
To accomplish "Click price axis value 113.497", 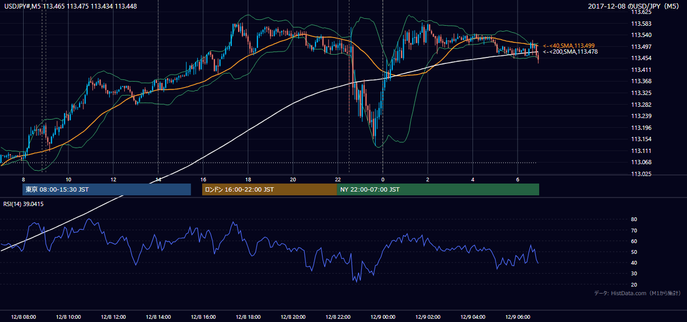I will [x=641, y=47].
